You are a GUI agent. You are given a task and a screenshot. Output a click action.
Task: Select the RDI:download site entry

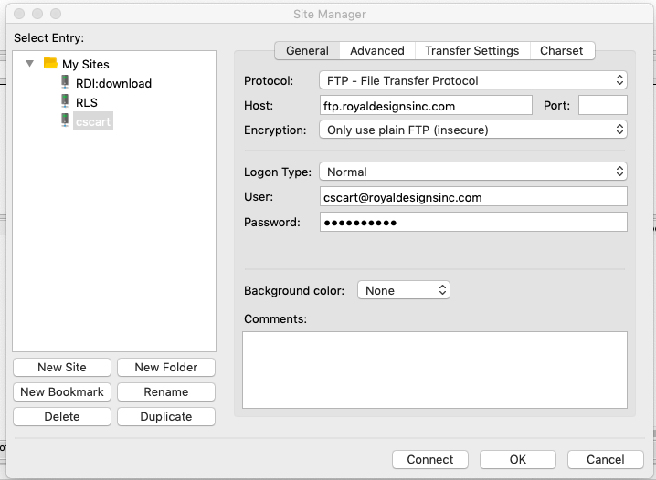pyautogui.click(x=113, y=84)
